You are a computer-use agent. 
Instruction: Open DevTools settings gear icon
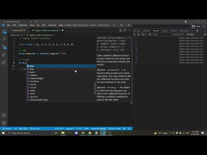[198, 31]
